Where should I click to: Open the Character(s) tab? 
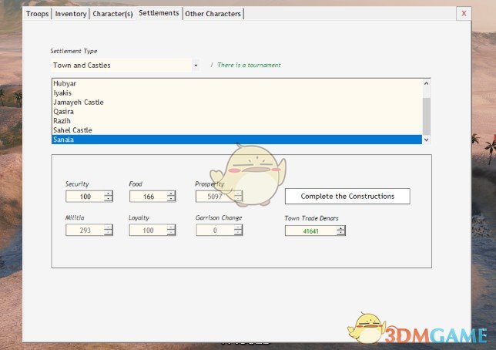pos(112,14)
